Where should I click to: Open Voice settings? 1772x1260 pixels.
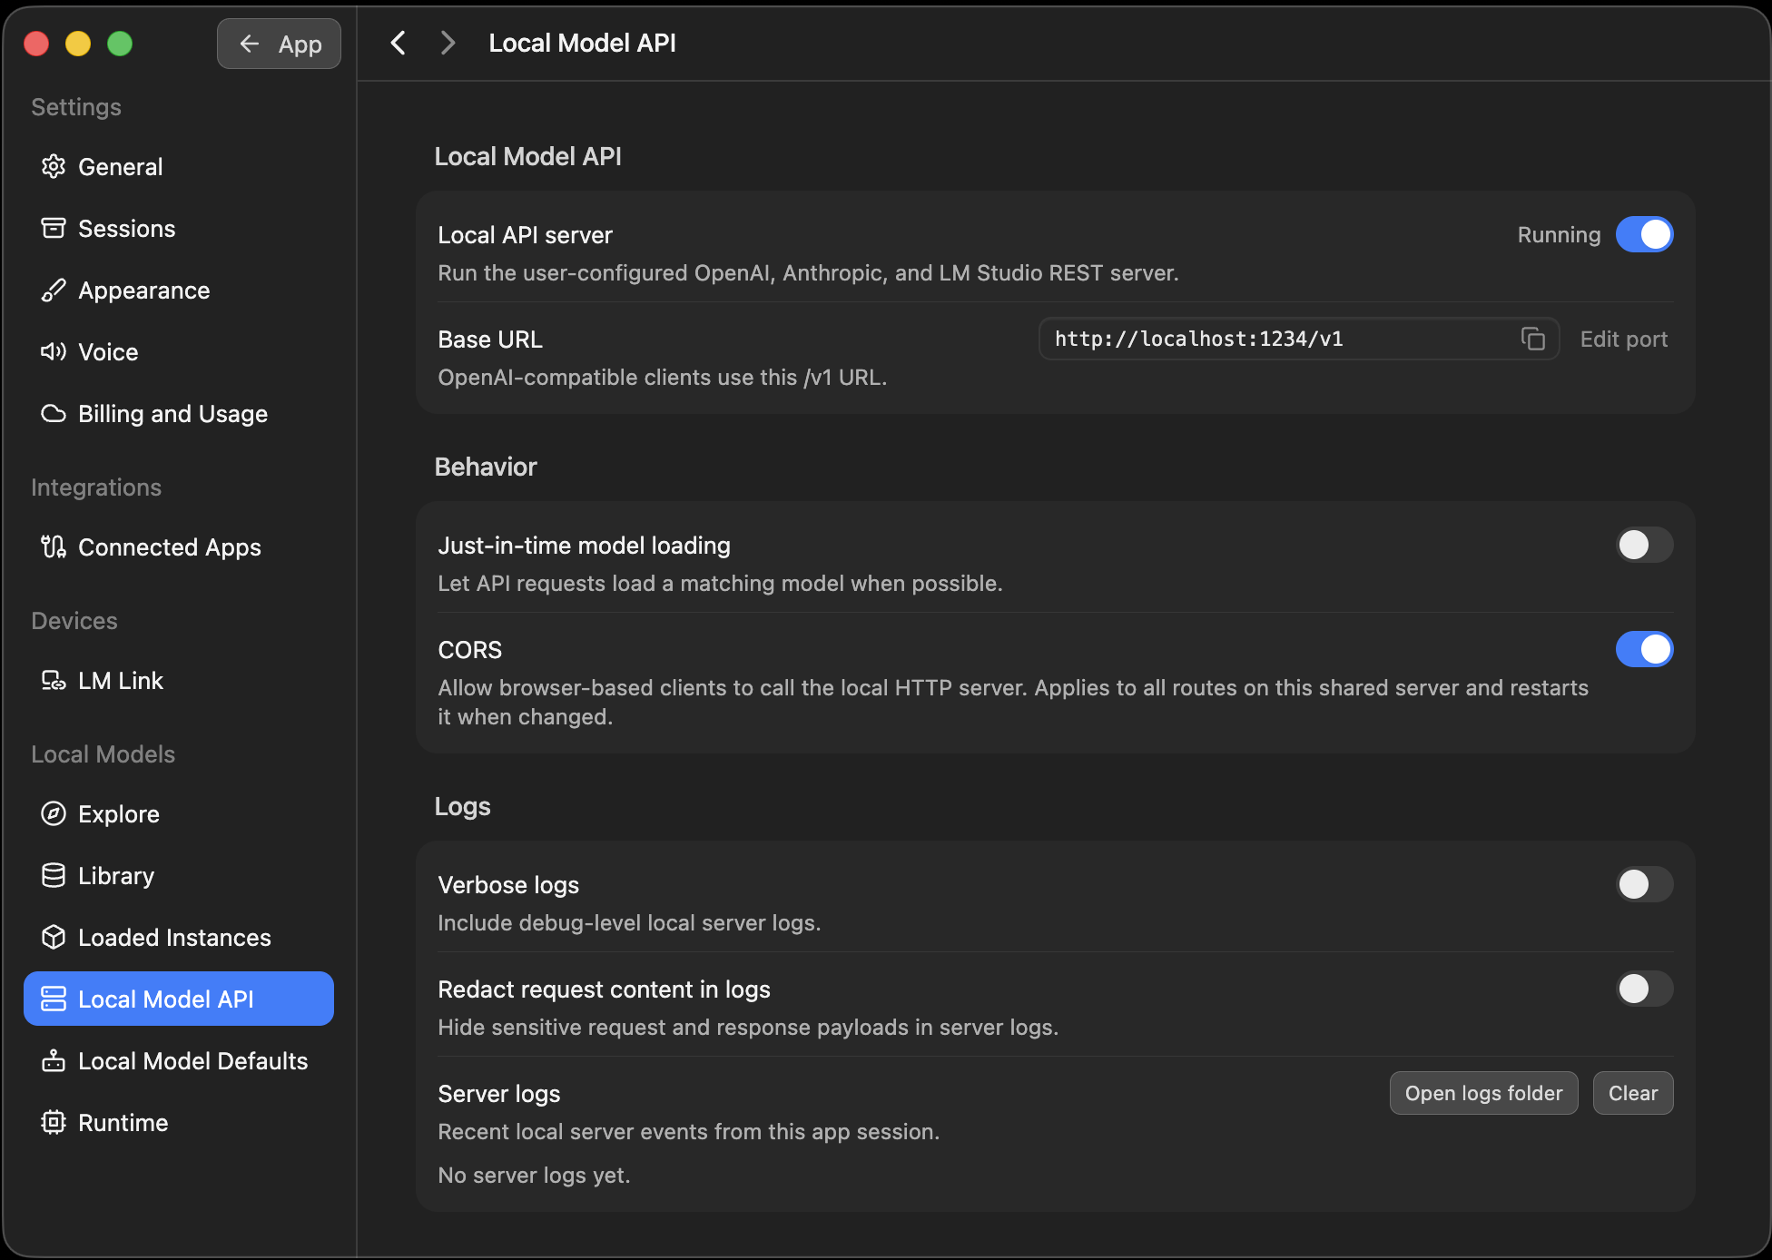[179, 351]
